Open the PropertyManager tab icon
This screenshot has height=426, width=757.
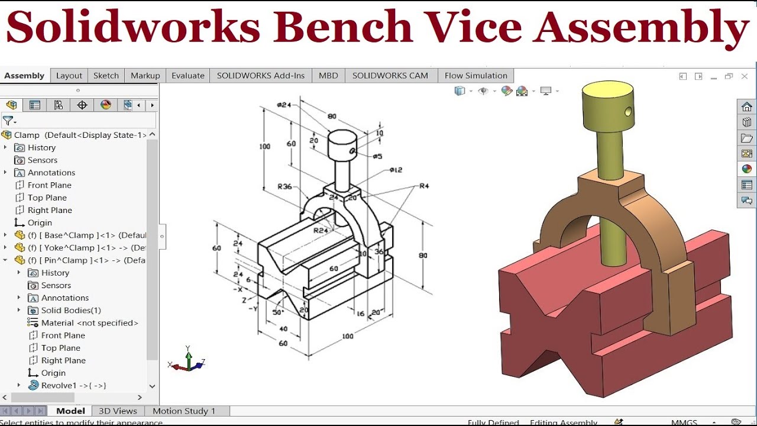(35, 105)
